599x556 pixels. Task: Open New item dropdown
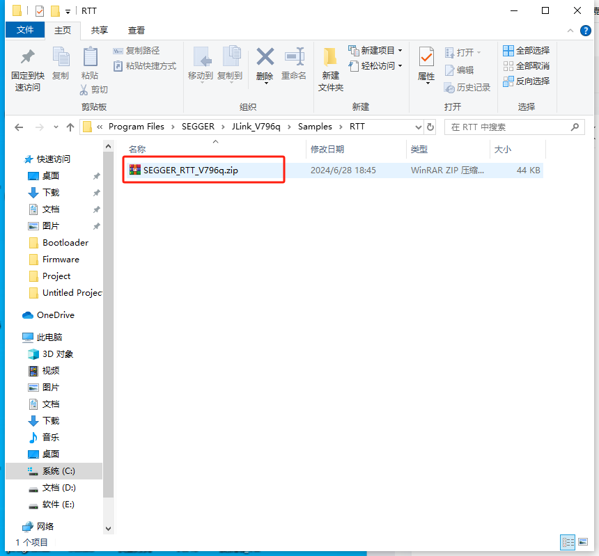coord(375,50)
